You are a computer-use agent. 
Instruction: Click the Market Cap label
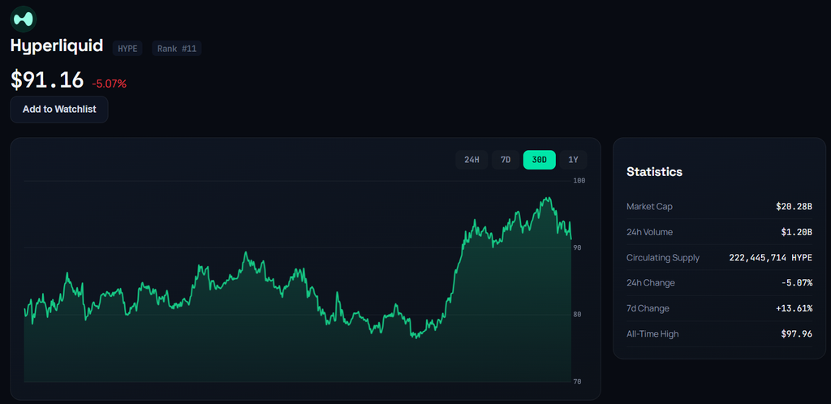coord(649,207)
